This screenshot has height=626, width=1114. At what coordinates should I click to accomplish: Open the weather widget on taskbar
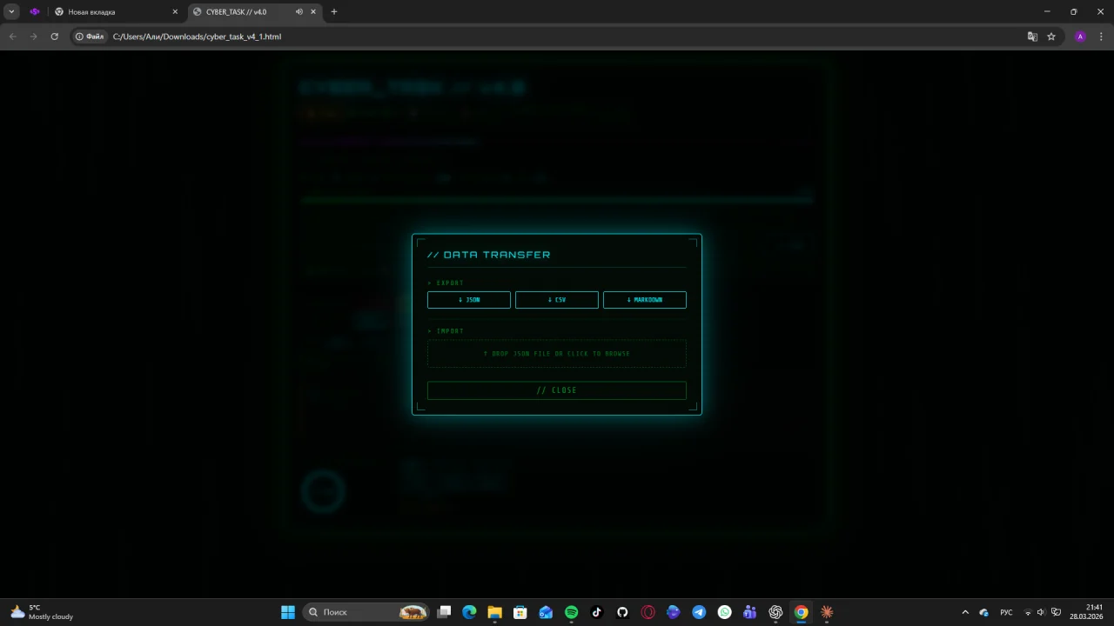coord(41,612)
